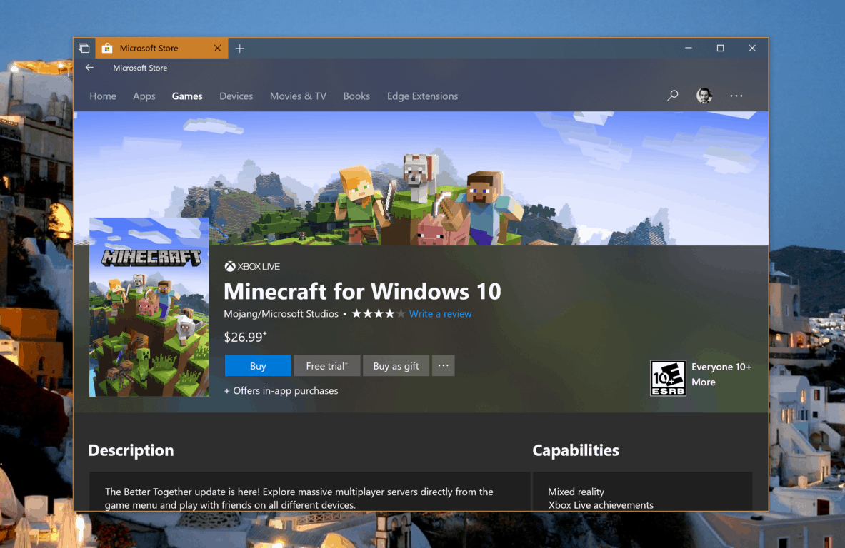
Task: Click the Xbox Live logo
Action: coord(252,266)
